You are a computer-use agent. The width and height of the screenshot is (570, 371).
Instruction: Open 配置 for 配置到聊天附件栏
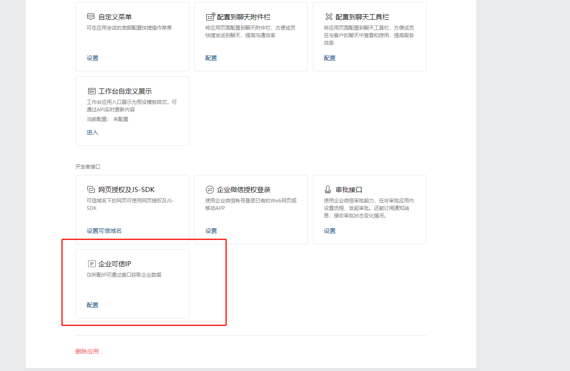pos(211,58)
